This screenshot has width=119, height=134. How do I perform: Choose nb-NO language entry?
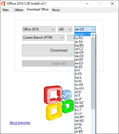coord(83,121)
